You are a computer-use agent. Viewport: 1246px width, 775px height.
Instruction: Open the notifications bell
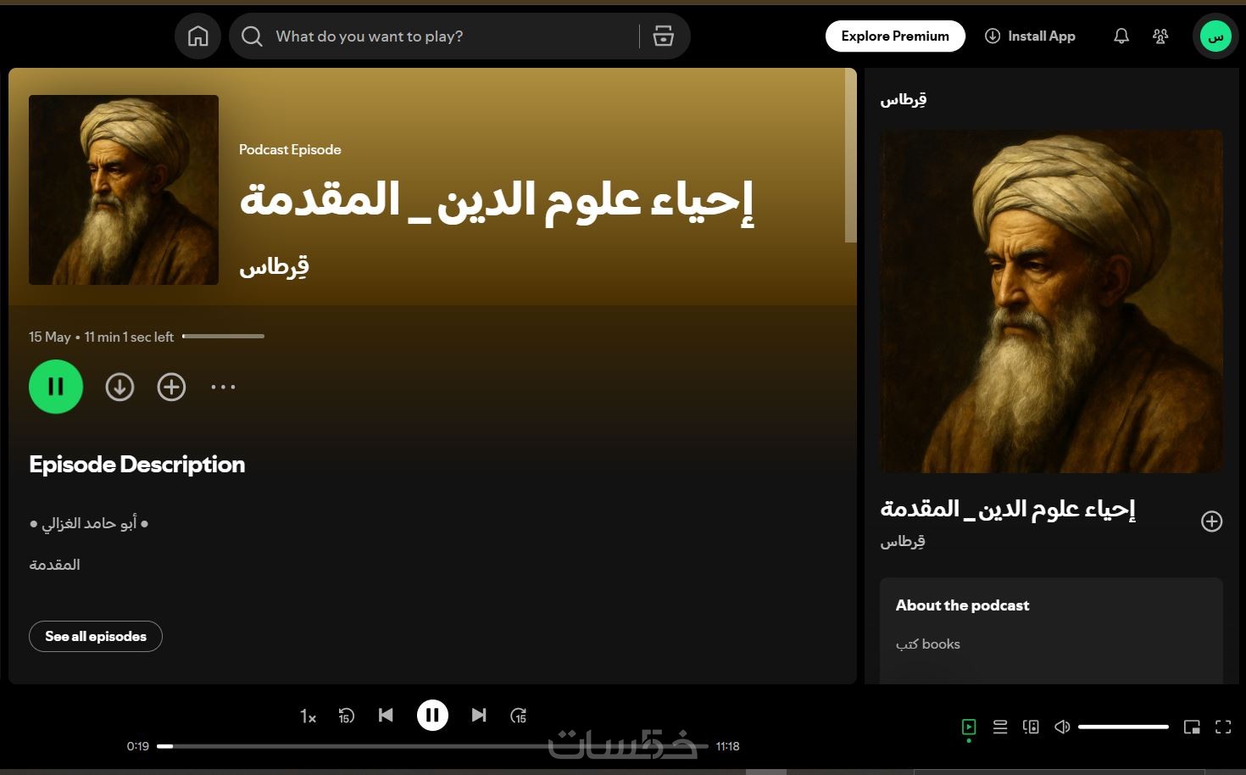pos(1121,36)
